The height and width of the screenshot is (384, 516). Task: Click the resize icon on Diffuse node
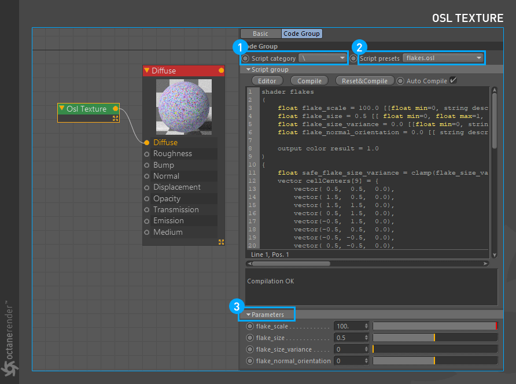tap(221, 242)
